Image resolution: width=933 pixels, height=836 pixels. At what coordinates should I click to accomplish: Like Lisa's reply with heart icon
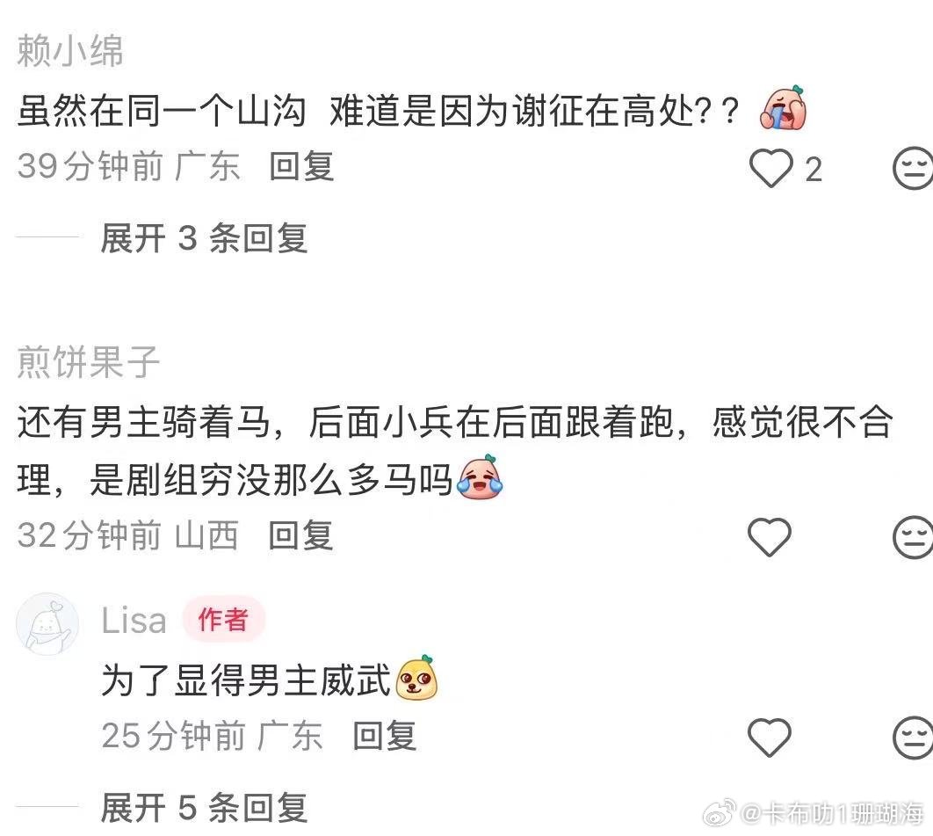point(770,738)
